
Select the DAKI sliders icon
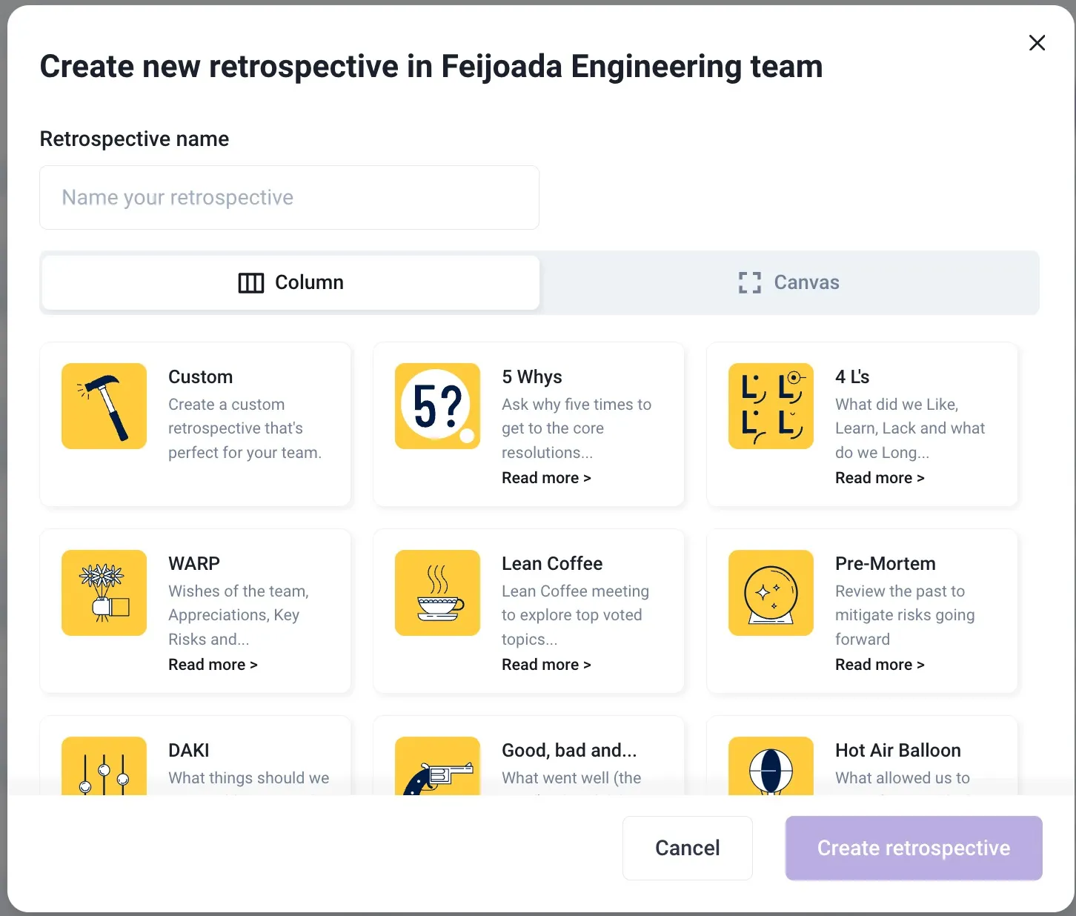104,771
